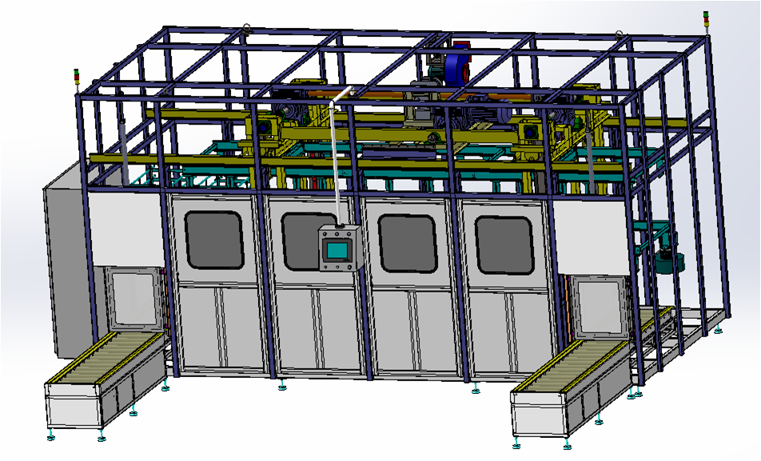Select the right signal tower light on the frame corner
Viewport: 761px width, 461px height.
706,20
